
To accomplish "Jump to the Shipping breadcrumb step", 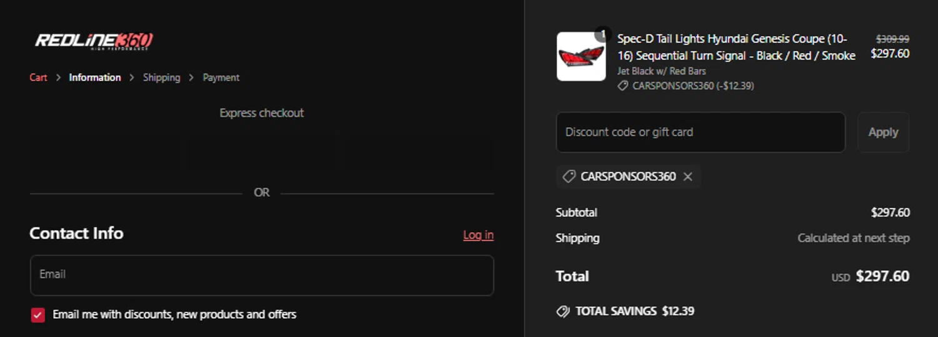I will [x=161, y=77].
